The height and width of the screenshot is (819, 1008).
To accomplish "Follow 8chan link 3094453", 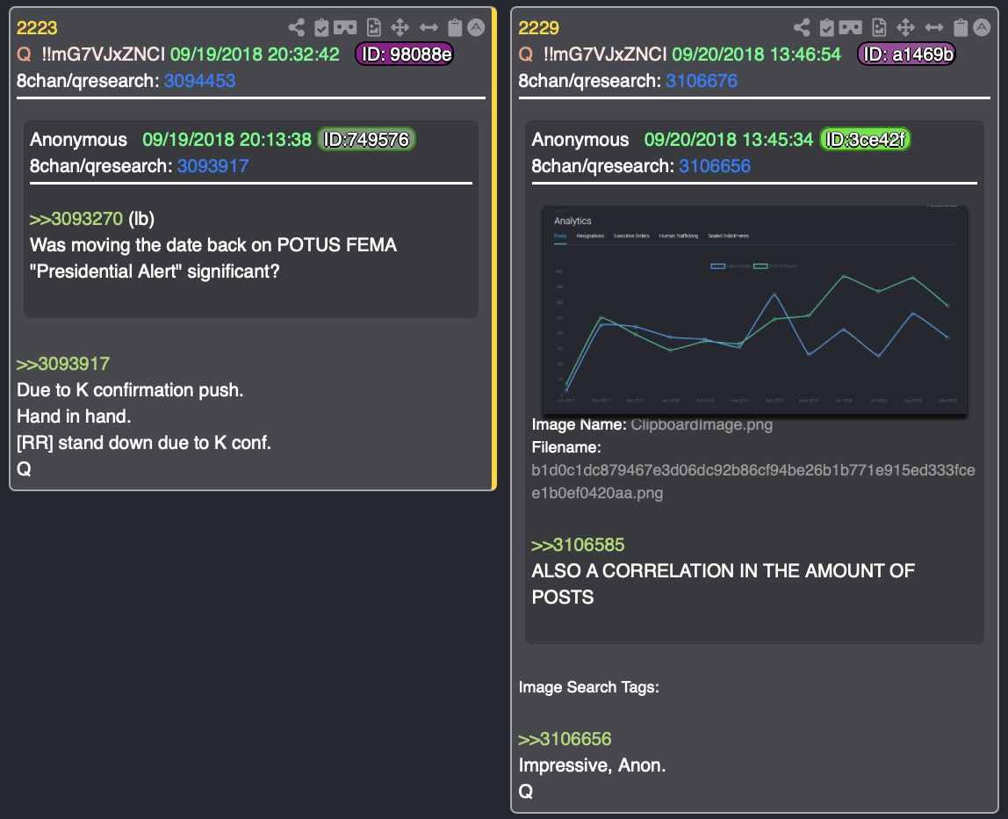I will 200,81.
